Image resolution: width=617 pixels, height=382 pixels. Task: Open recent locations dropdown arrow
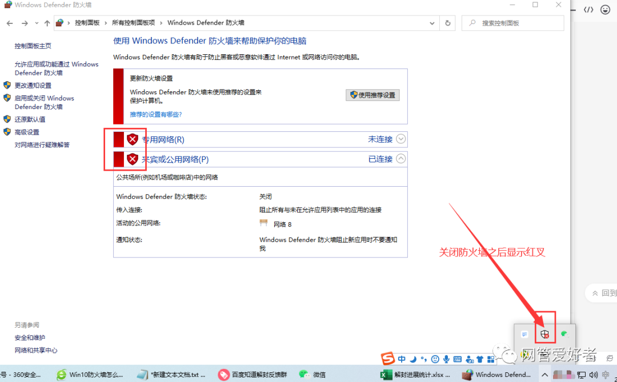[x=37, y=23]
